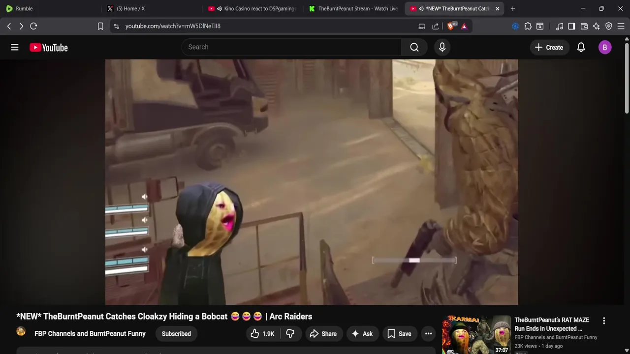Go to the YouTube home logo
Viewport: 630px width, 354px height.
point(48,47)
